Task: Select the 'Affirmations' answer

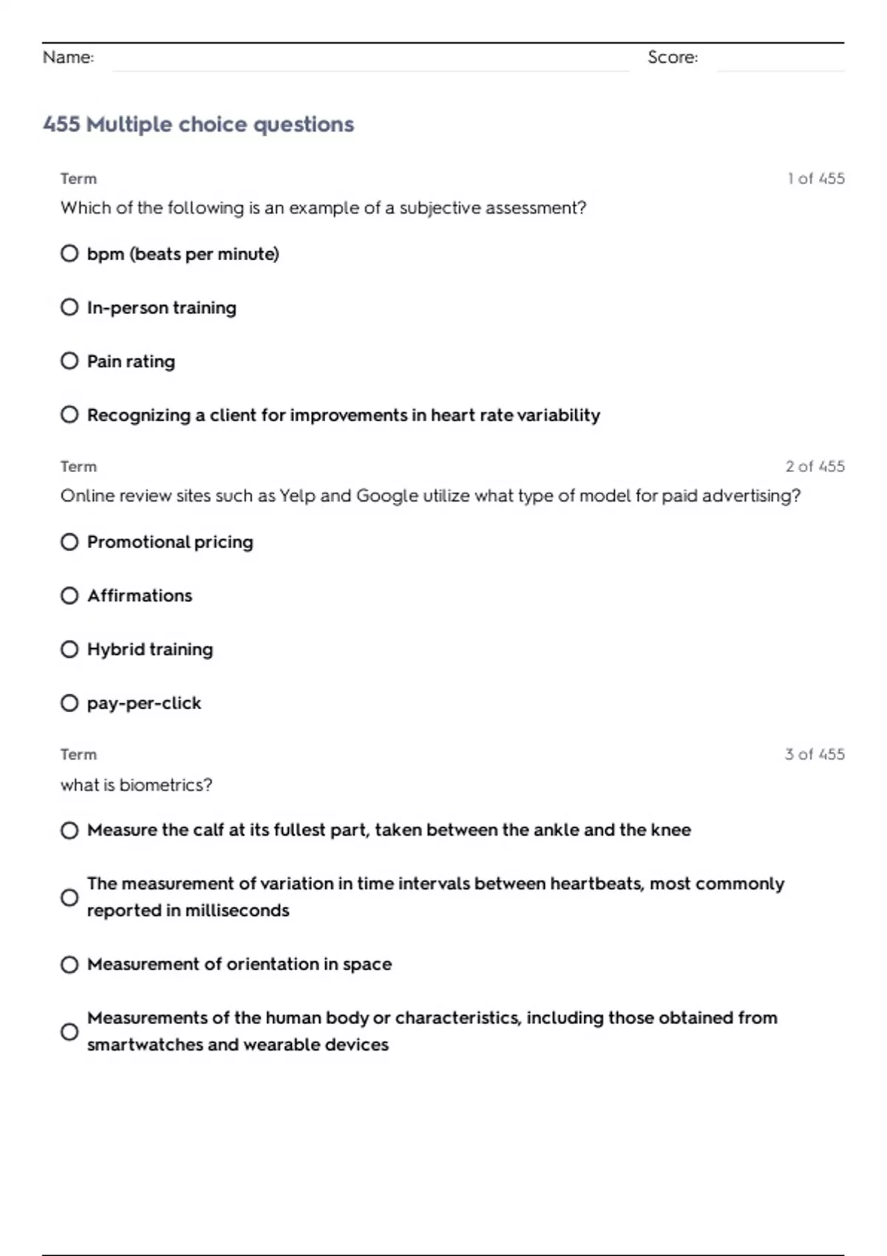Action: (69, 595)
